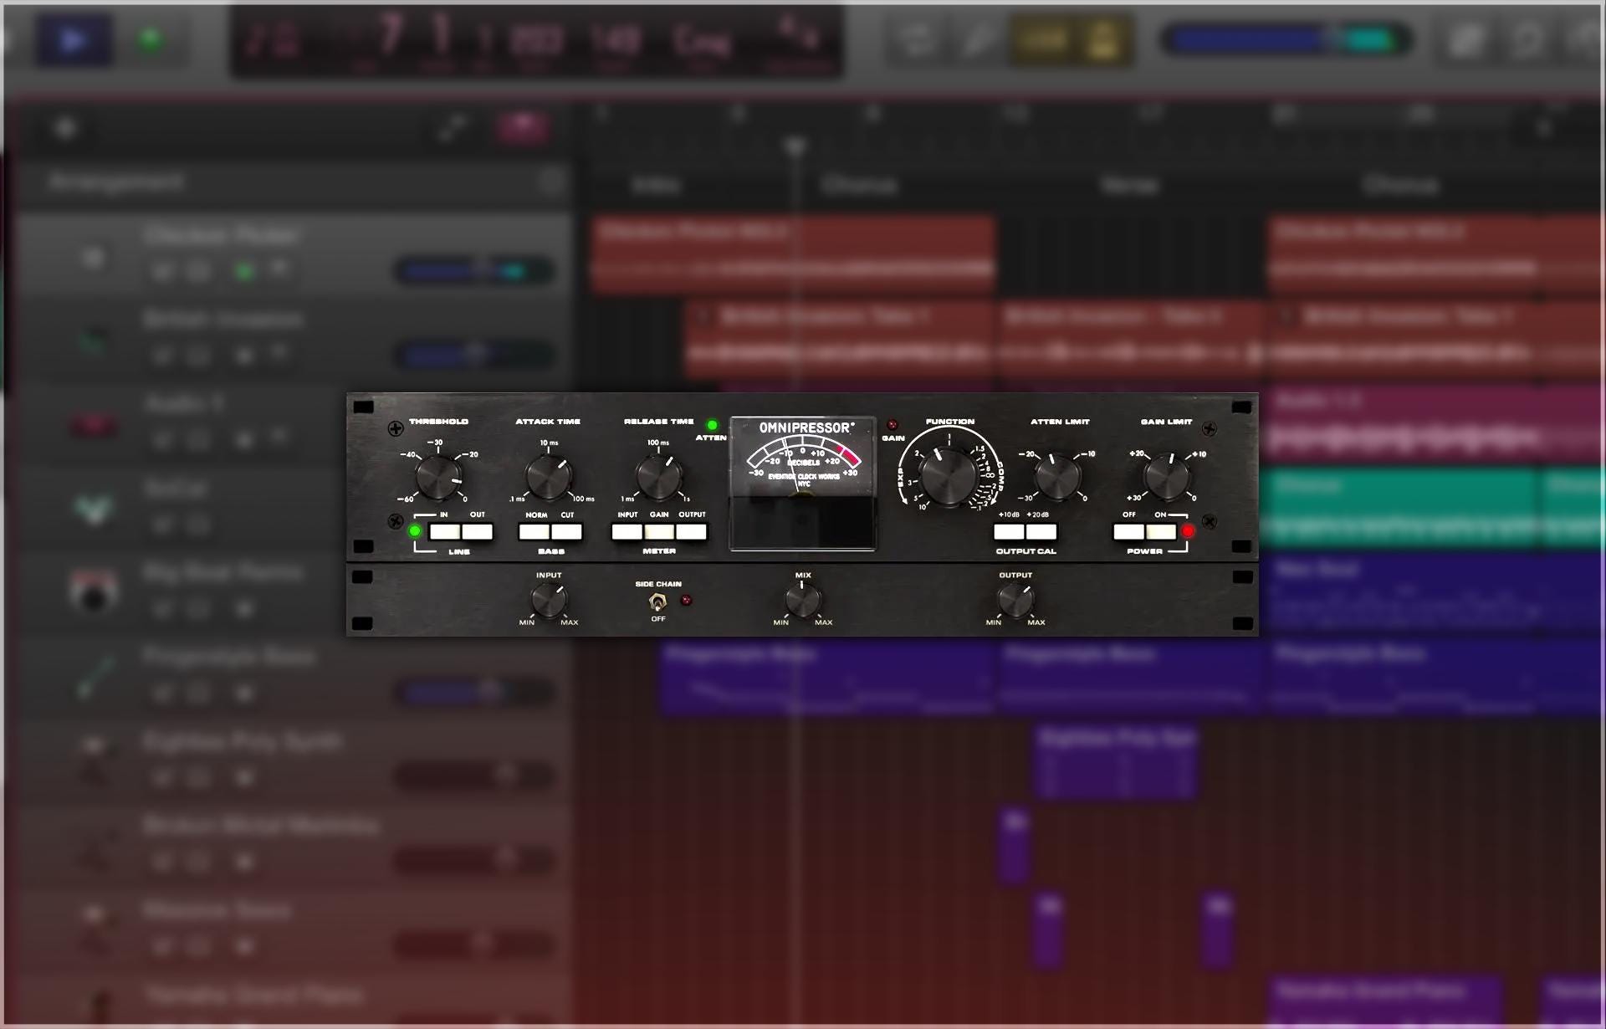Click the MIX knob on lower panel
This screenshot has width=1606, height=1029.
802,600
